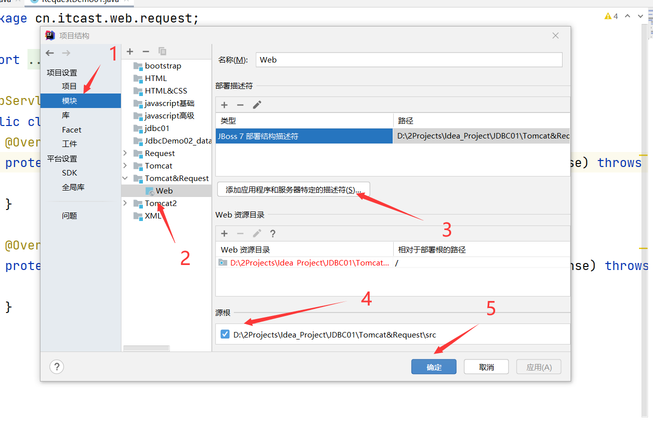Remove the Web resource directory
Screen dimensions: 653x425
240,233
